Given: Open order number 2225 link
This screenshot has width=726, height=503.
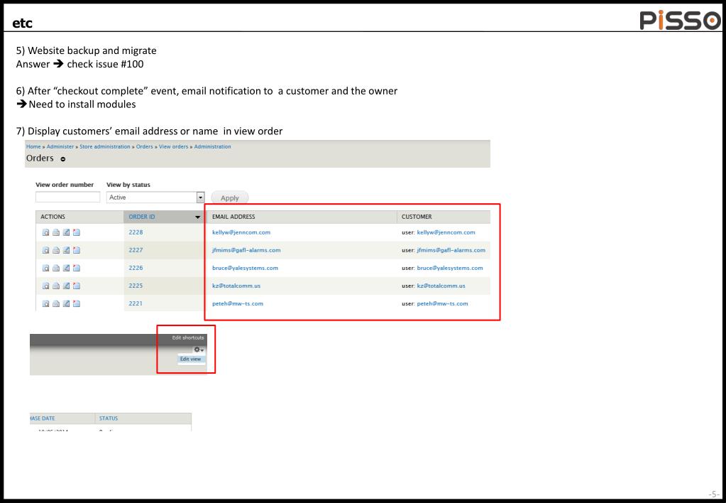Looking at the screenshot, I should (x=136, y=286).
